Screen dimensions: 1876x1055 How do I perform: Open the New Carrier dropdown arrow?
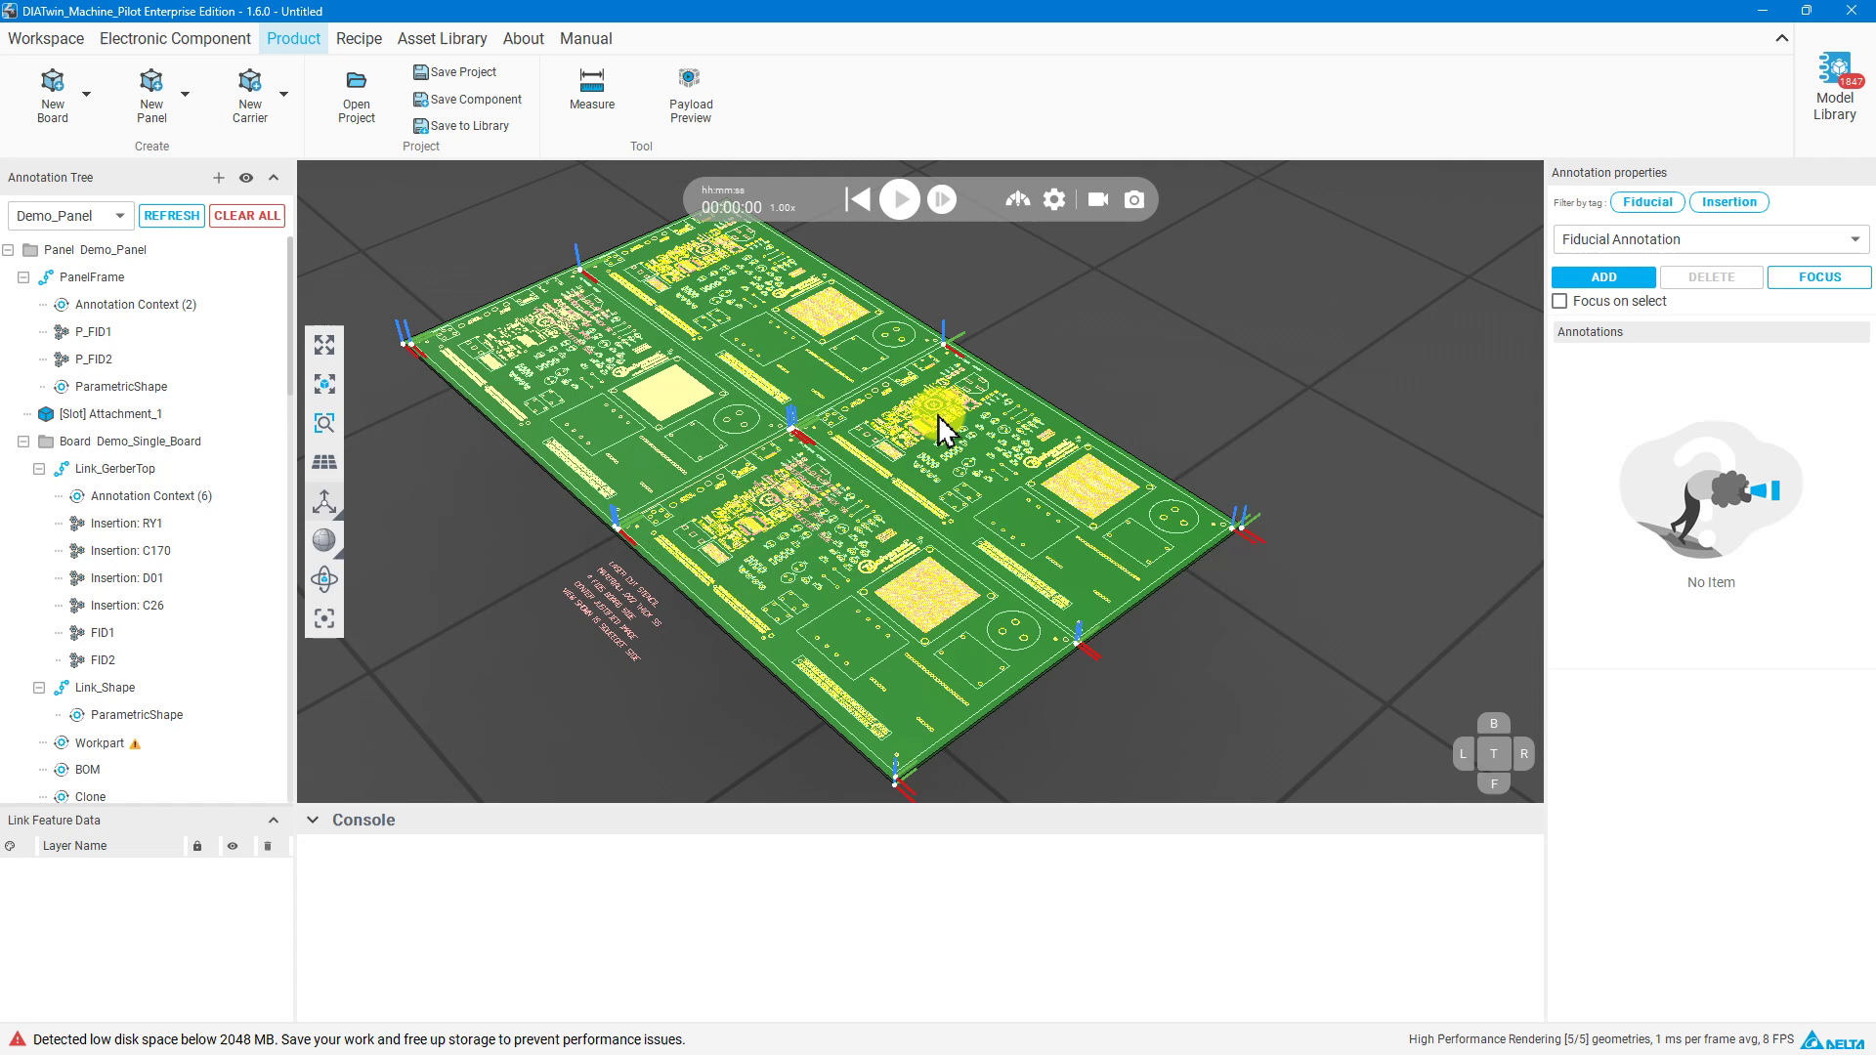283,95
